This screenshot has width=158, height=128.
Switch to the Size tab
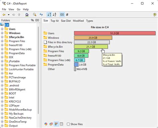[x=46, y=21]
